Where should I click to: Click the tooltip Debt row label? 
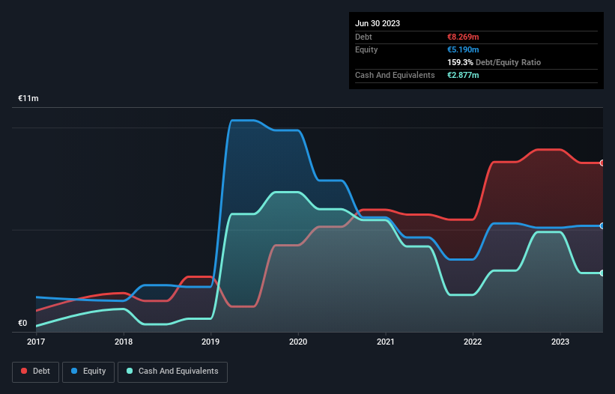point(363,37)
